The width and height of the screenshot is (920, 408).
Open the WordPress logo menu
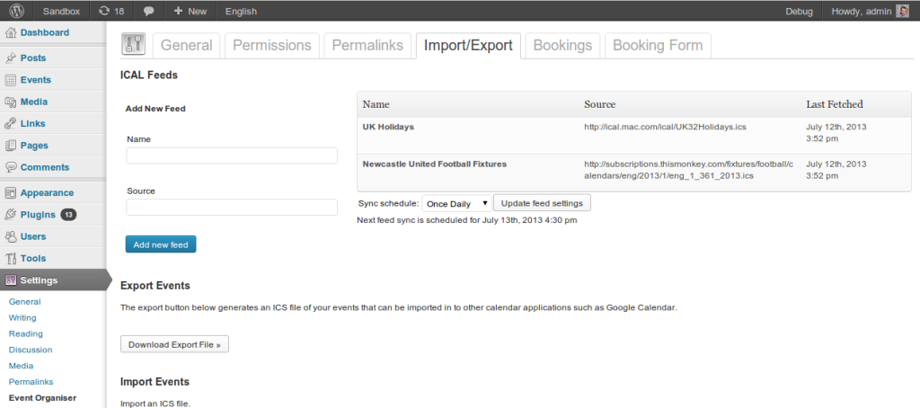17,11
